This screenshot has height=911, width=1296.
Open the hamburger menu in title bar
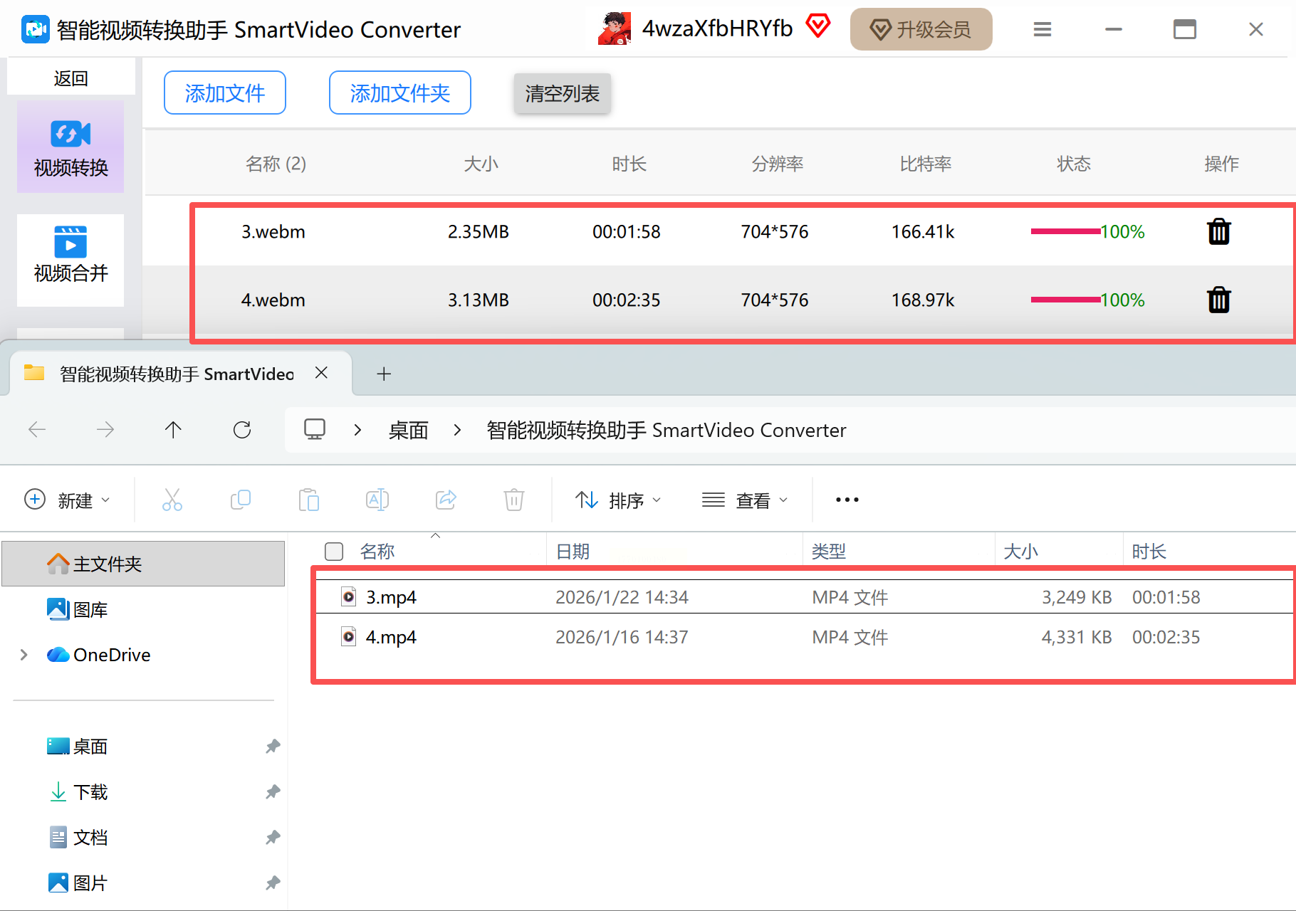1042,29
